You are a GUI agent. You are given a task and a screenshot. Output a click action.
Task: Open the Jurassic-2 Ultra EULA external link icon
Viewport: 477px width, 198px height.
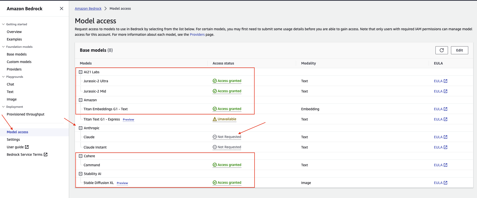(445, 81)
